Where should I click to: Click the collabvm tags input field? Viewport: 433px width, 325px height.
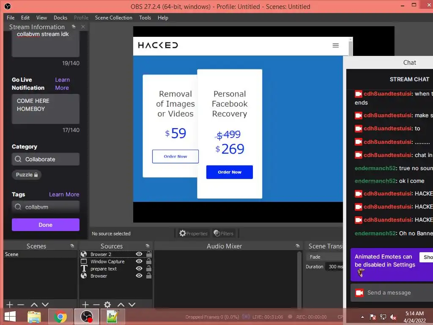pyautogui.click(x=46, y=207)
